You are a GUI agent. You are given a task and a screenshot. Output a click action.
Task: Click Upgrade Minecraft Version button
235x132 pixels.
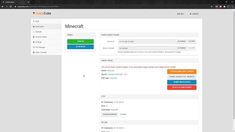pyautogui.click(x=182, y=71)
